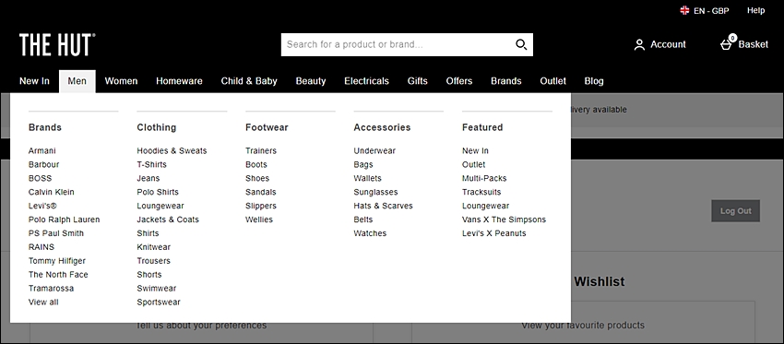Open Jackets & Coats link

pos(168,219)
